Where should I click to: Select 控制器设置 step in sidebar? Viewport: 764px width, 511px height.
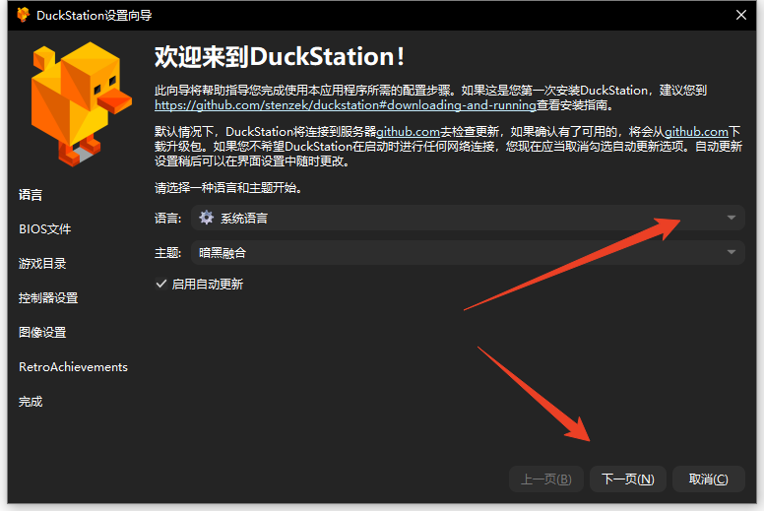[48, 298]
